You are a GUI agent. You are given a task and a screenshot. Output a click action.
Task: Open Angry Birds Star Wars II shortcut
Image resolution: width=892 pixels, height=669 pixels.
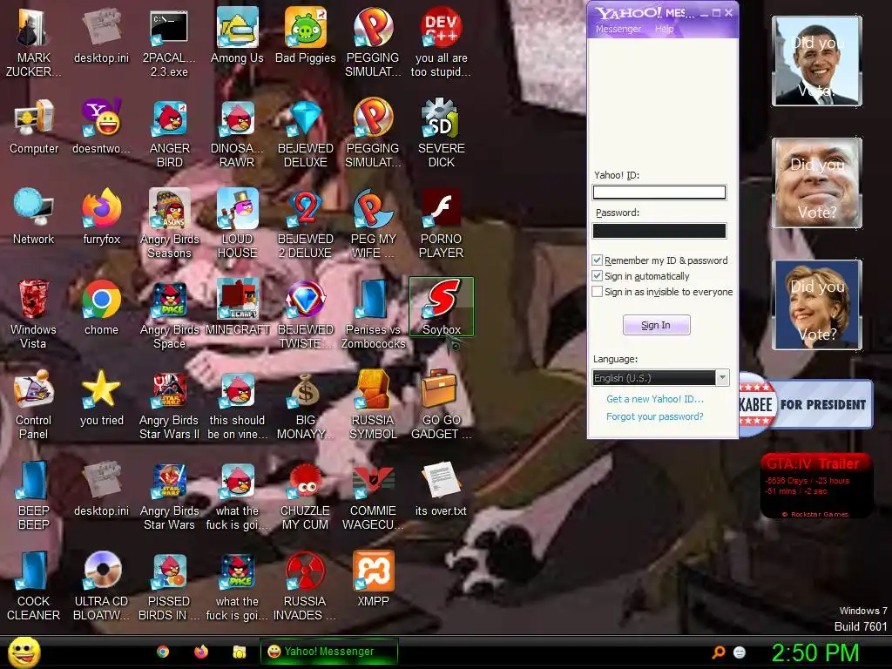click(x=169, y=404)
